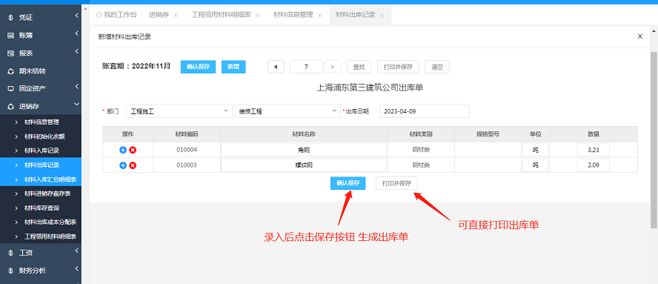
Task: Click the record number field showing 7
Action: 306,67
